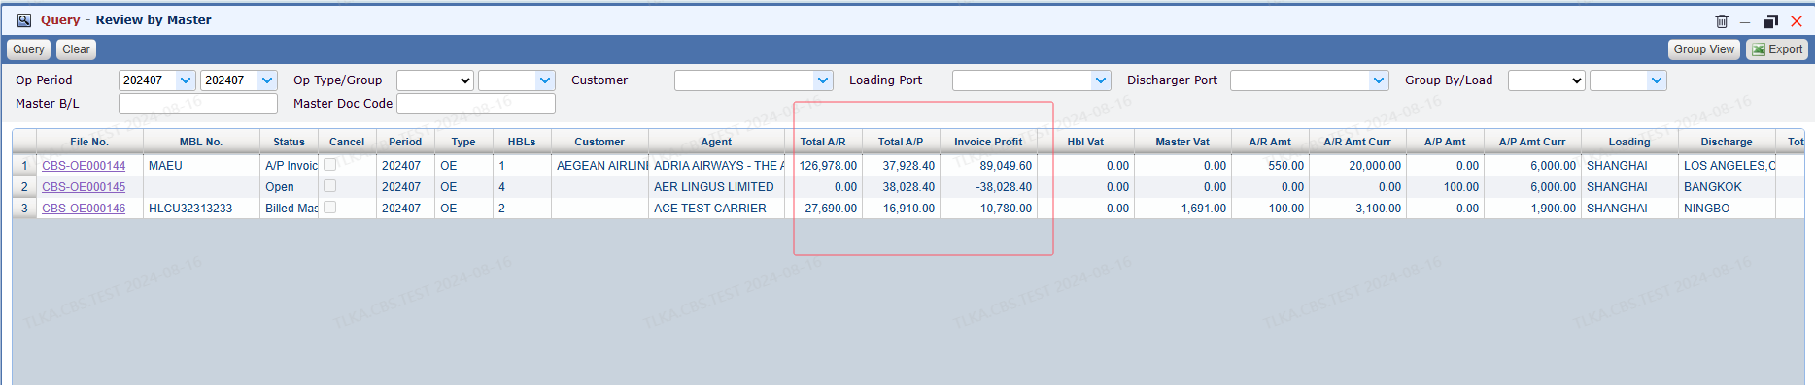Toggle Cancel checkbox for CBS-OE000146

(330, 208)
